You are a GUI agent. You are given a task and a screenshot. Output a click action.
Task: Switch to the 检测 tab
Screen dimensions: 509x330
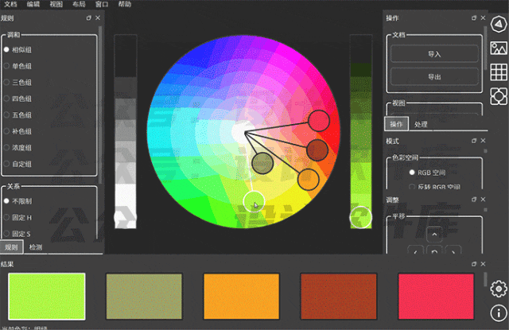pos(36,247)
